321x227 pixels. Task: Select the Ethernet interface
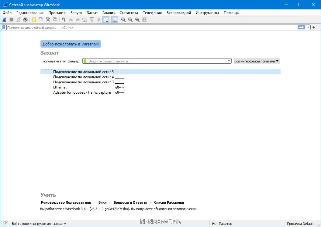click(160, 87)
